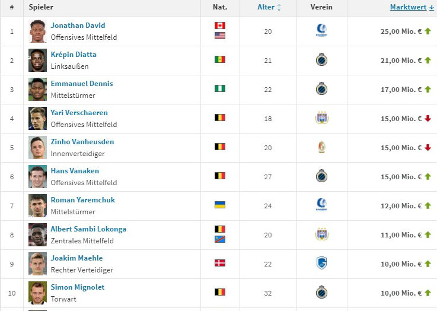437x311 pixels.
Task: Click the Canadian flag beside Jonathan David
Action: click(220, 26)
